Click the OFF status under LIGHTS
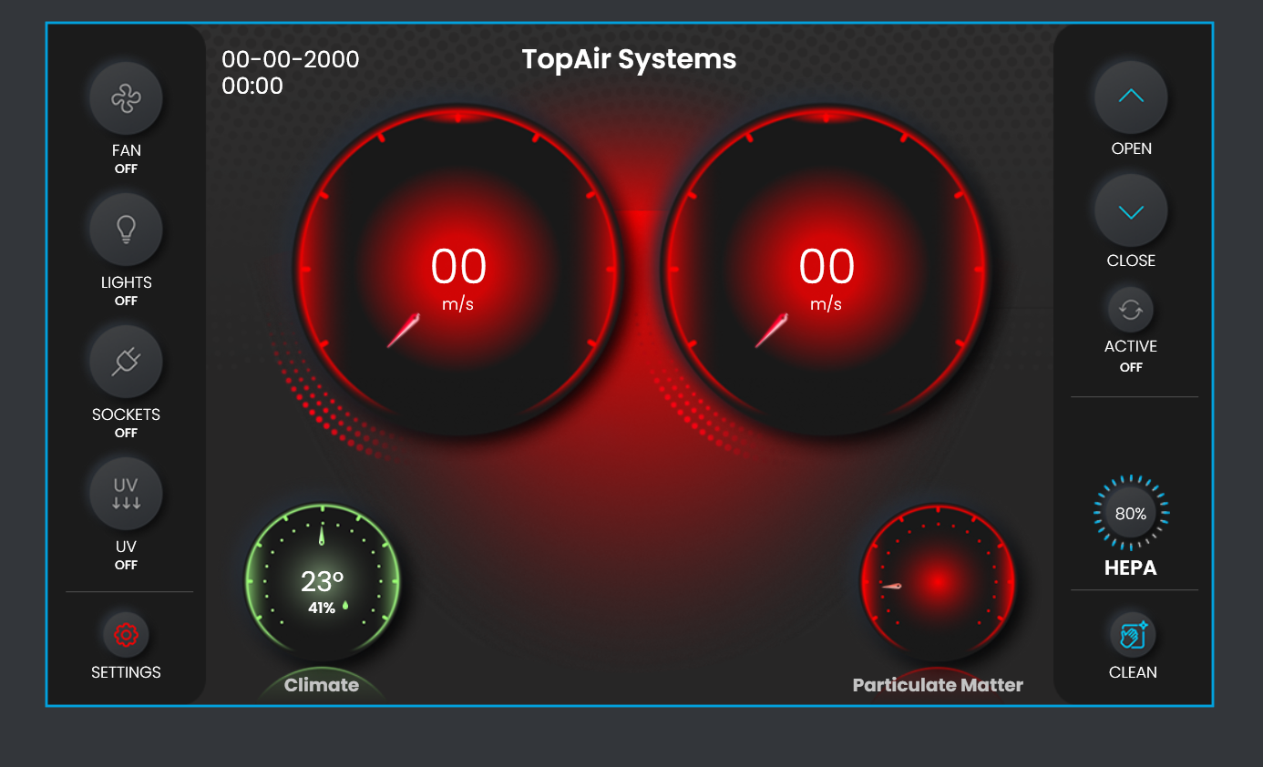Screen dimensions: 1263x767 pyautogui.click(x=126, y=301)
